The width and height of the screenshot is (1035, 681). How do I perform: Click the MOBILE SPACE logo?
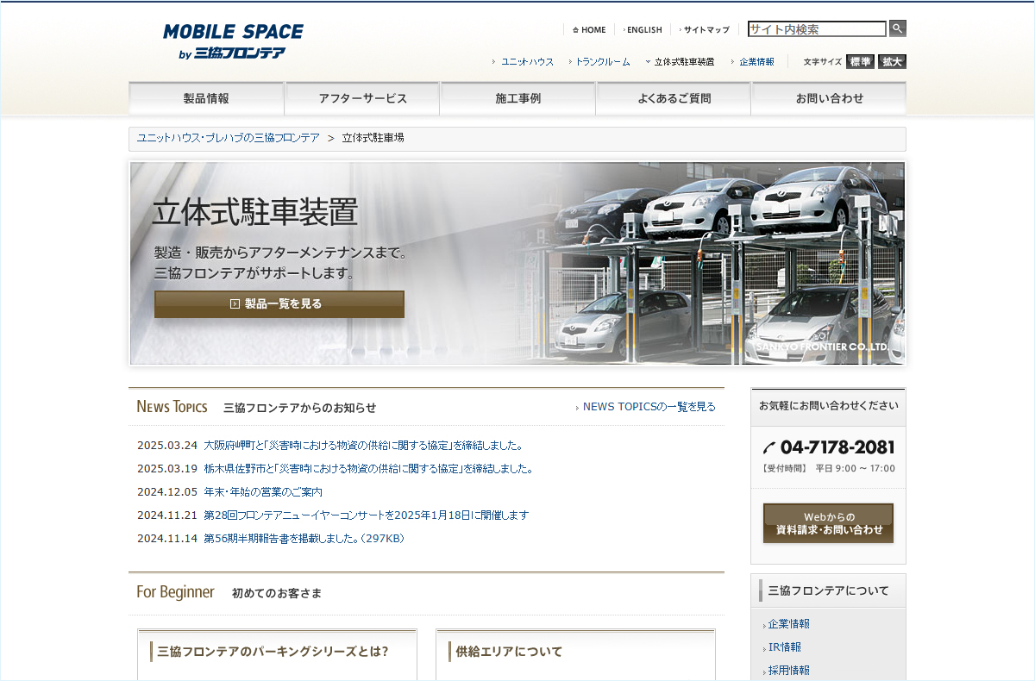pos(233,41)
